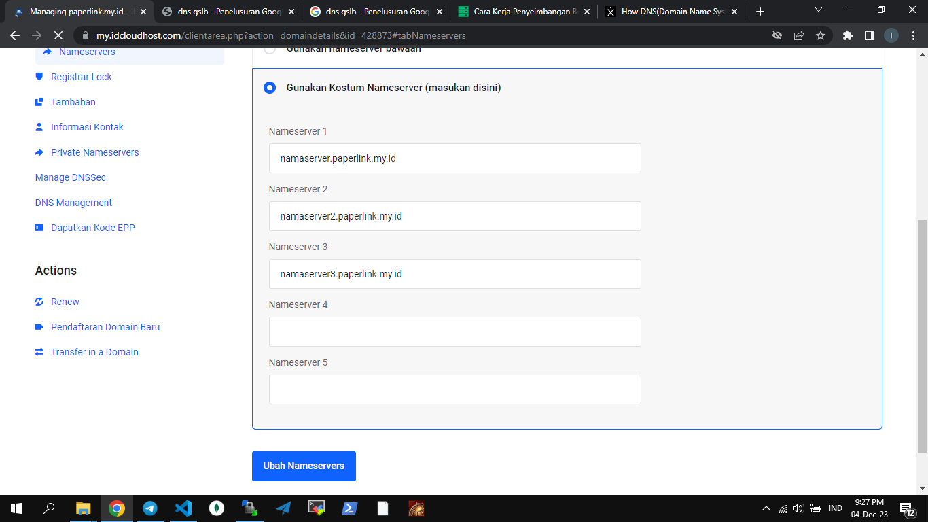
Task: Select the Gunakan Kostum Nameserver radio button
Action: pos(270,88)
